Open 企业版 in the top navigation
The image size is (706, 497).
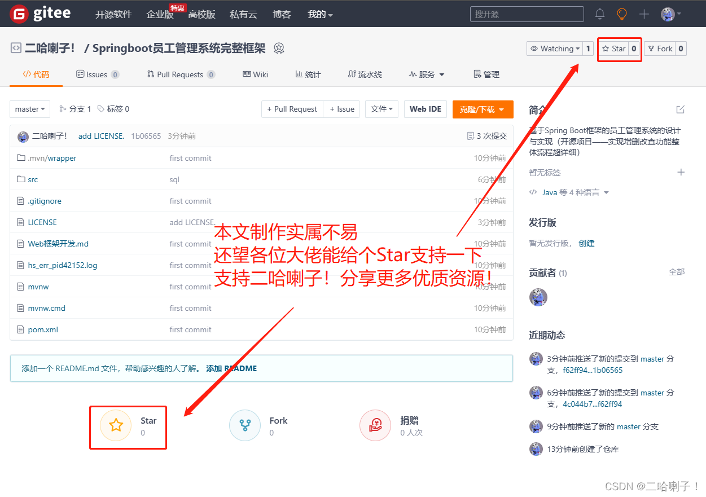(160, 14)
